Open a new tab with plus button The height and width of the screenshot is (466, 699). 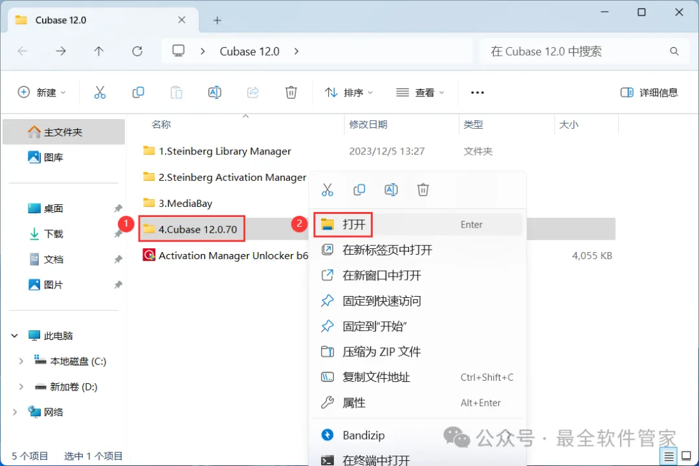click(x=217, y=21)
